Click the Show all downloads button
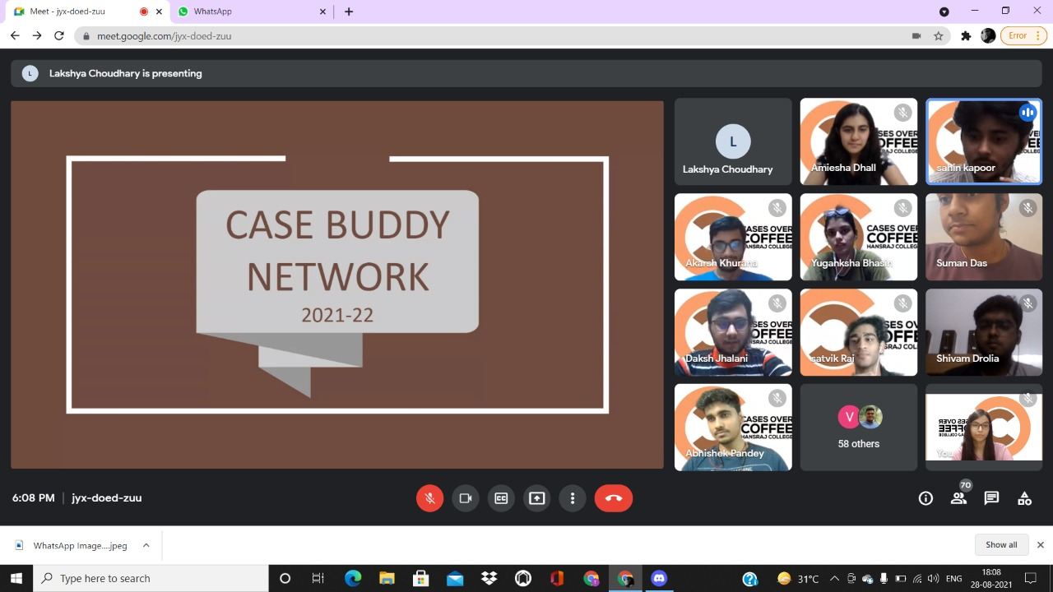Viewport: 1053px width, 592px height. click(x=1001, y=544)
